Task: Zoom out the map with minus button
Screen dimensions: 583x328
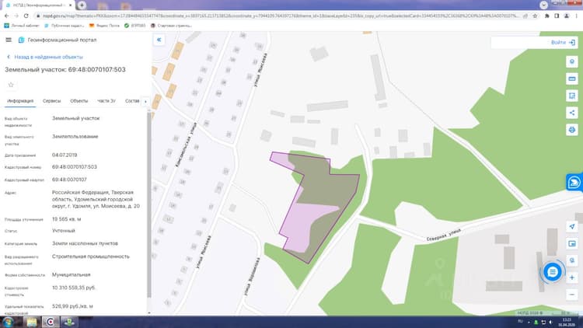Action: point(572,295)
